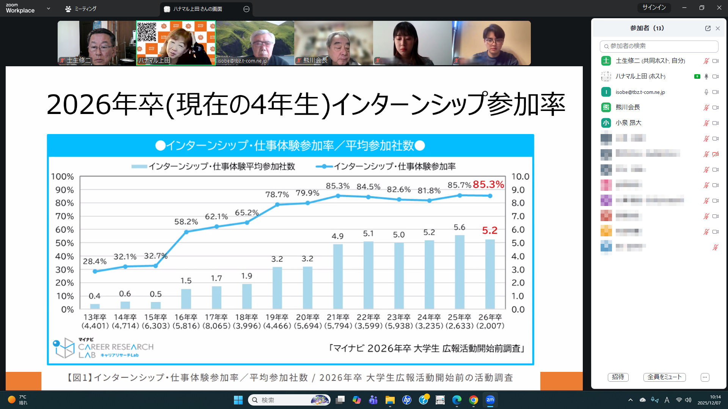
Task: Open the ミーティング tab
Action: [x=81, y=9]
